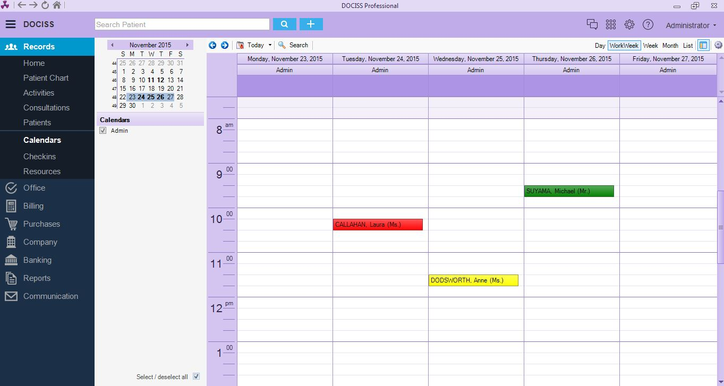Click the November 2015 month title
This screenshot has width=724, height=386.
150,45
